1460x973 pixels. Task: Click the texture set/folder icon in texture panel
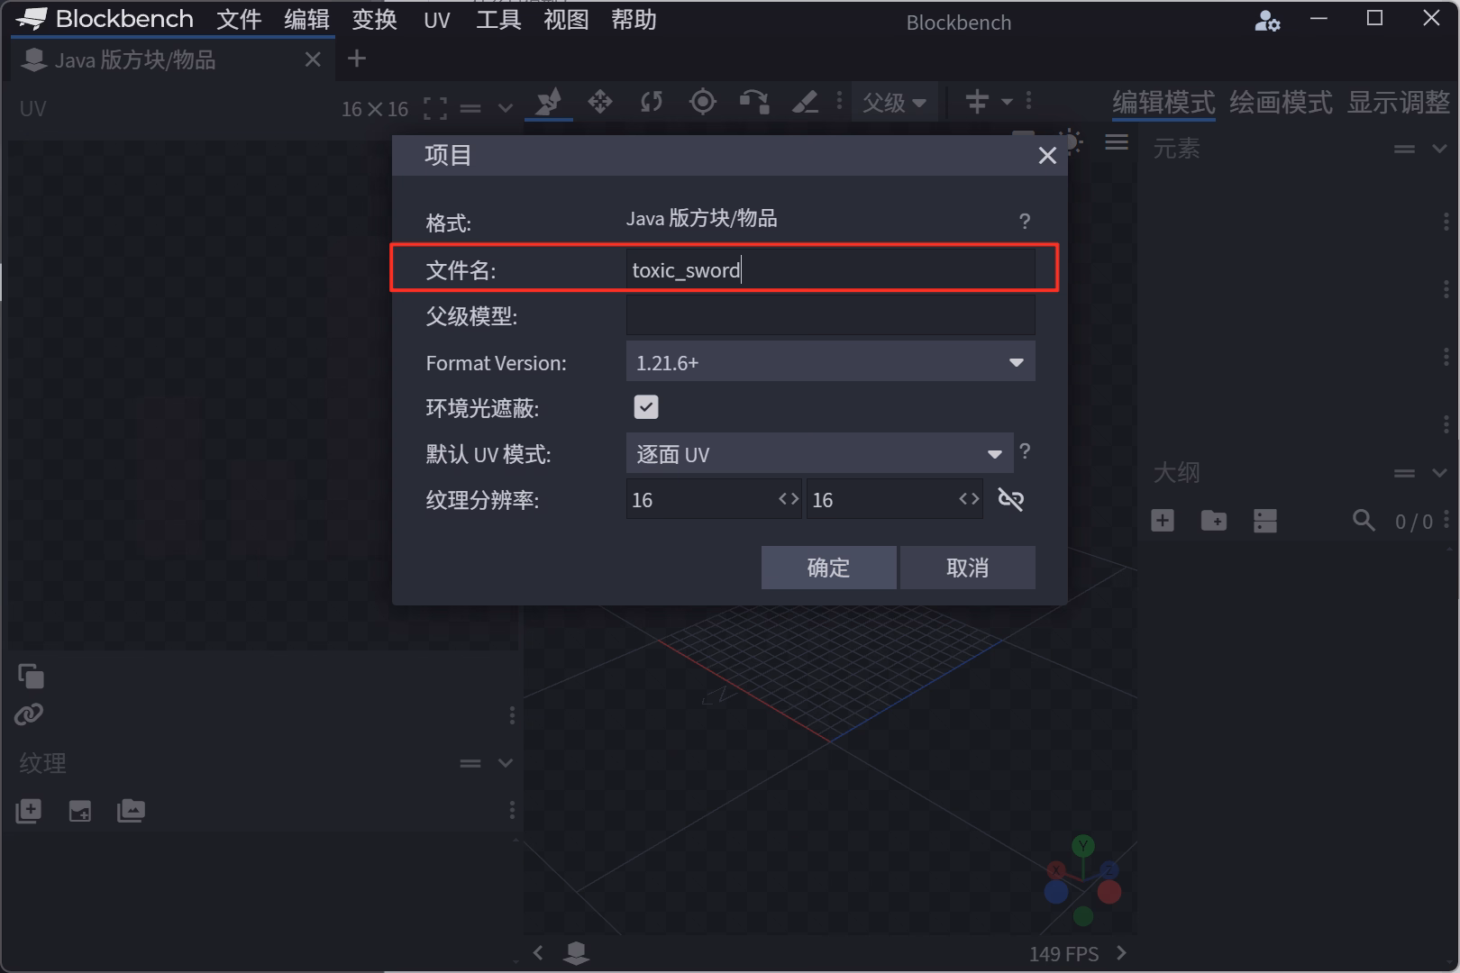pyautogui.click(x=131, y=811)
